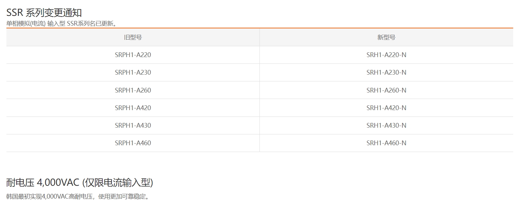Image resolution: width=524 pixels, height=204 pixels.
Task: Click SRPH1-A420 in old model column
Action: point(133,108)
